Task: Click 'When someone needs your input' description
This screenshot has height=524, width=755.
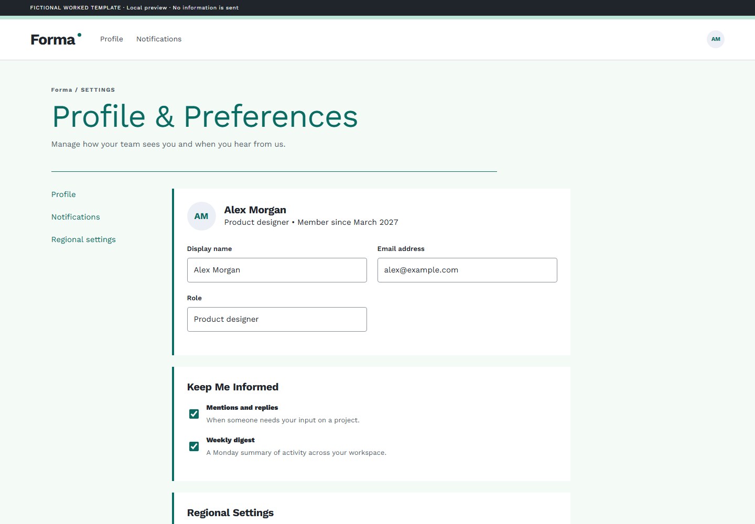Action: pos(283,420)
